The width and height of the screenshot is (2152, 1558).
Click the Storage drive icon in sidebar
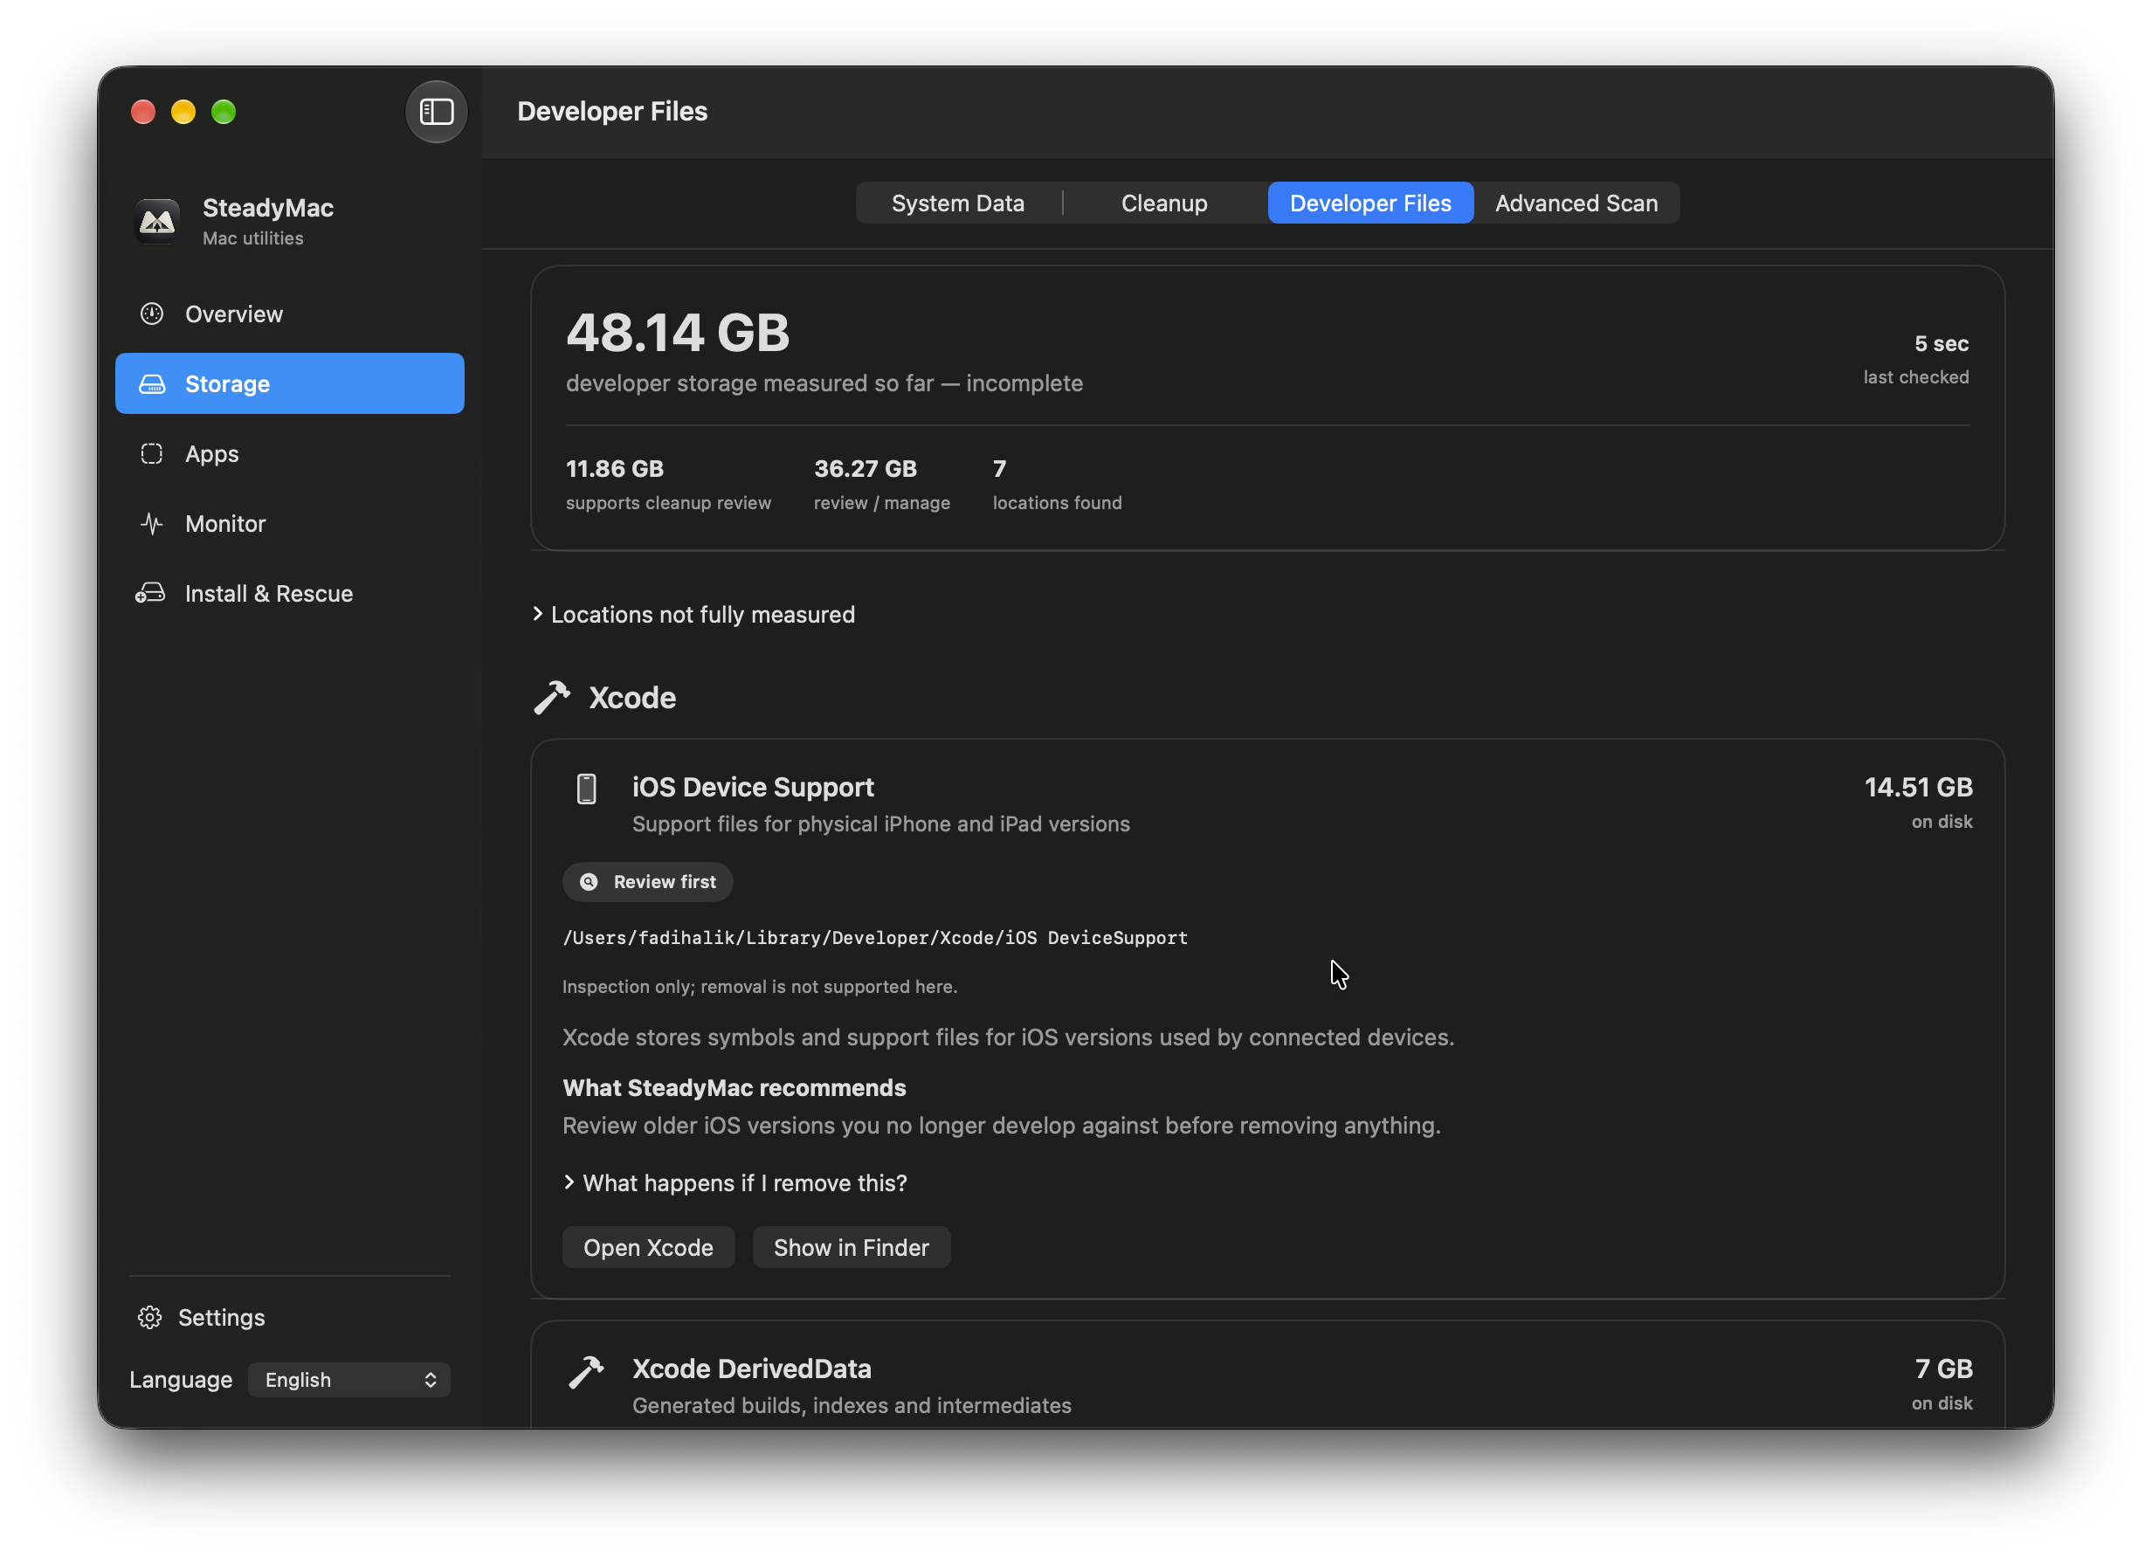click(152, 384)
